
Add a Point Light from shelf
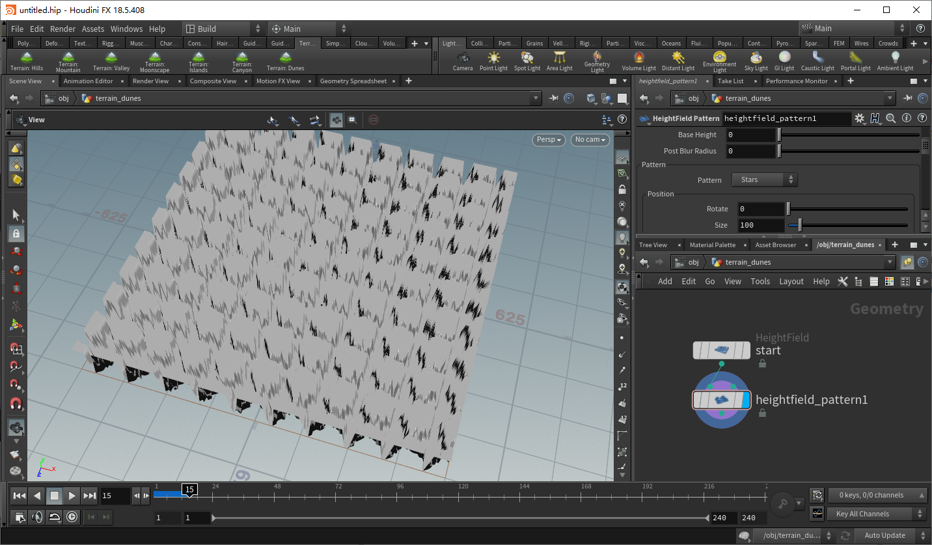click(x=493, y=61)
